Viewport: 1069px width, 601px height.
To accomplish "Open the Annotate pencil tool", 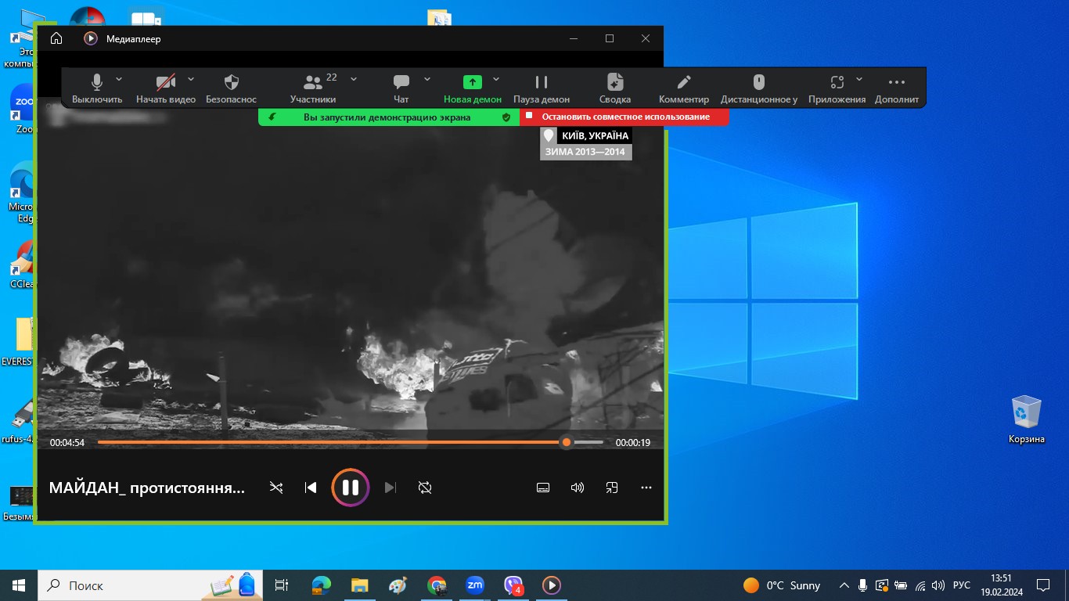I will point(683,83).
